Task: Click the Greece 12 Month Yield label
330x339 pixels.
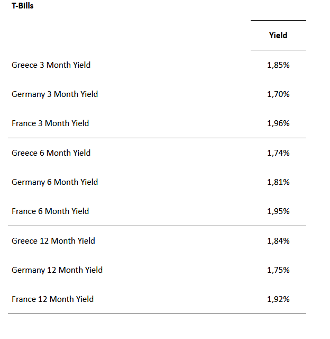Action: [x=53, y=241]
